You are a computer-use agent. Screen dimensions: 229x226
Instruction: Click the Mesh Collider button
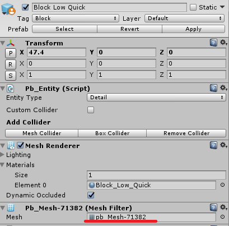point(42,133)
